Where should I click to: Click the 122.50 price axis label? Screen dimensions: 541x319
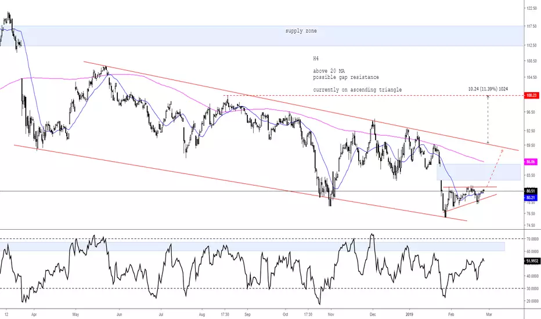(x=532, y=8)
